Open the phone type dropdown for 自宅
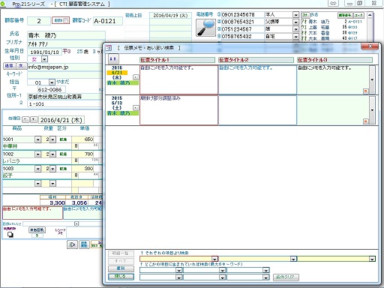 (x=295, y=37)
